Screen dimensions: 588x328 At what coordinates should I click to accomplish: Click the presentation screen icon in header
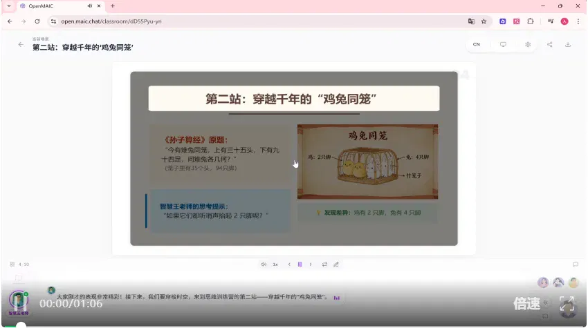[x=503, y=45]
